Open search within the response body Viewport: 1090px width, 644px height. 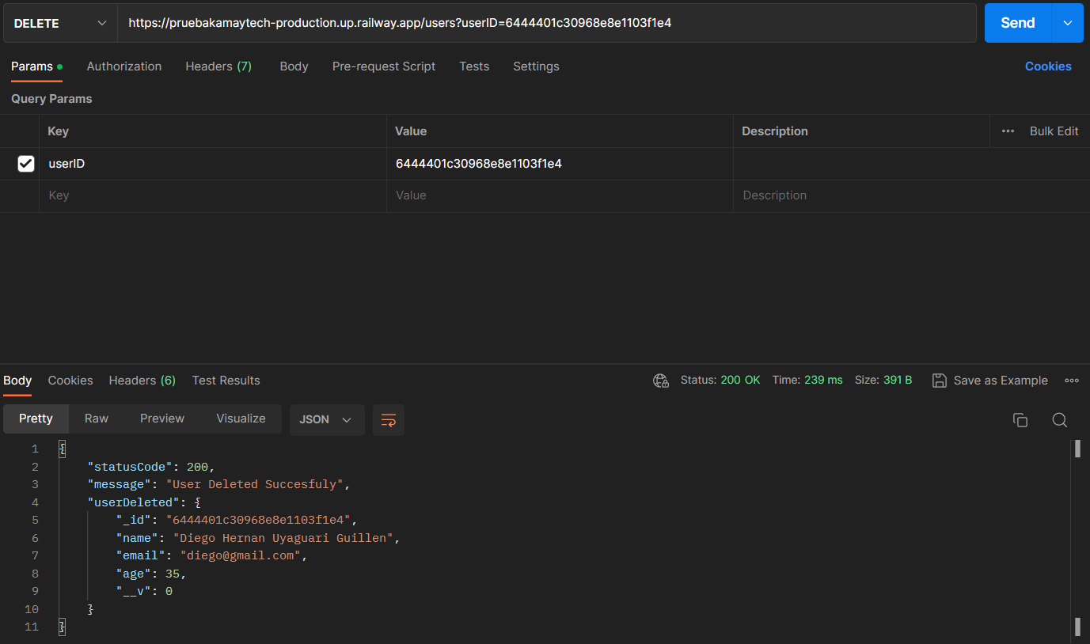pos(1059,420)
